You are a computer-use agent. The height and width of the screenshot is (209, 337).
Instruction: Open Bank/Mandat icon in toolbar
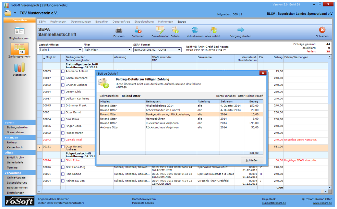(x=160, y=30)
